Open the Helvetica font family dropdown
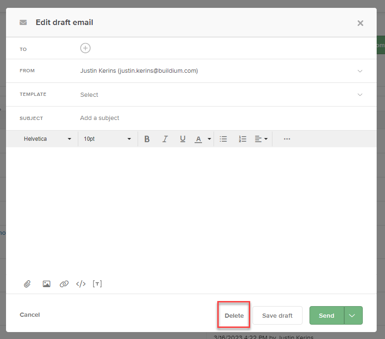 click(47, 139)
